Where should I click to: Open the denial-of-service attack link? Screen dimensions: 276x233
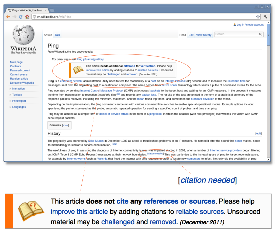(x=114, y=114)
